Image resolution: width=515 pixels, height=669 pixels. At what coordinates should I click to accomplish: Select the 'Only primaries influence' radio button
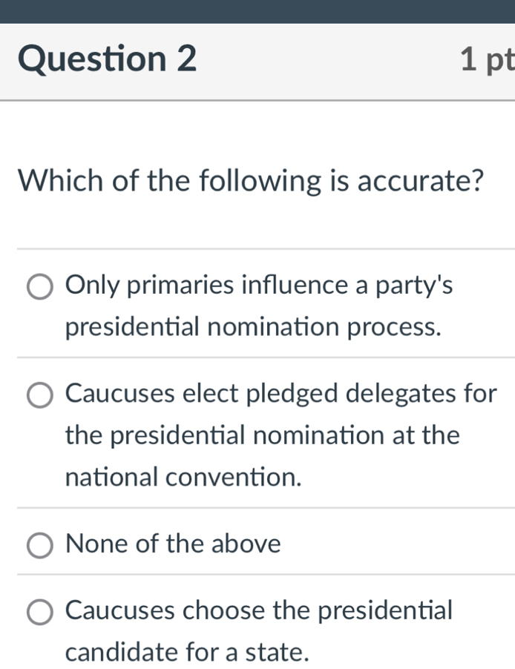(40, 287)
